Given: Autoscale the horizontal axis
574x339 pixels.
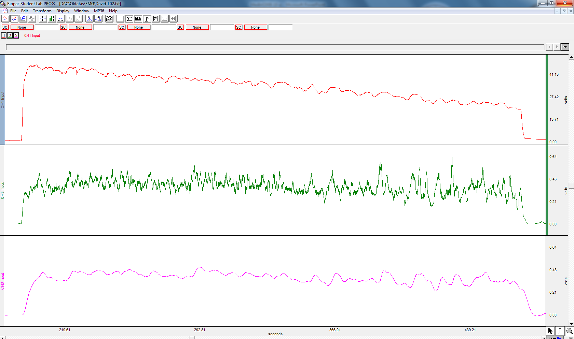Looking at the screenshot, I should coord(60,19).
